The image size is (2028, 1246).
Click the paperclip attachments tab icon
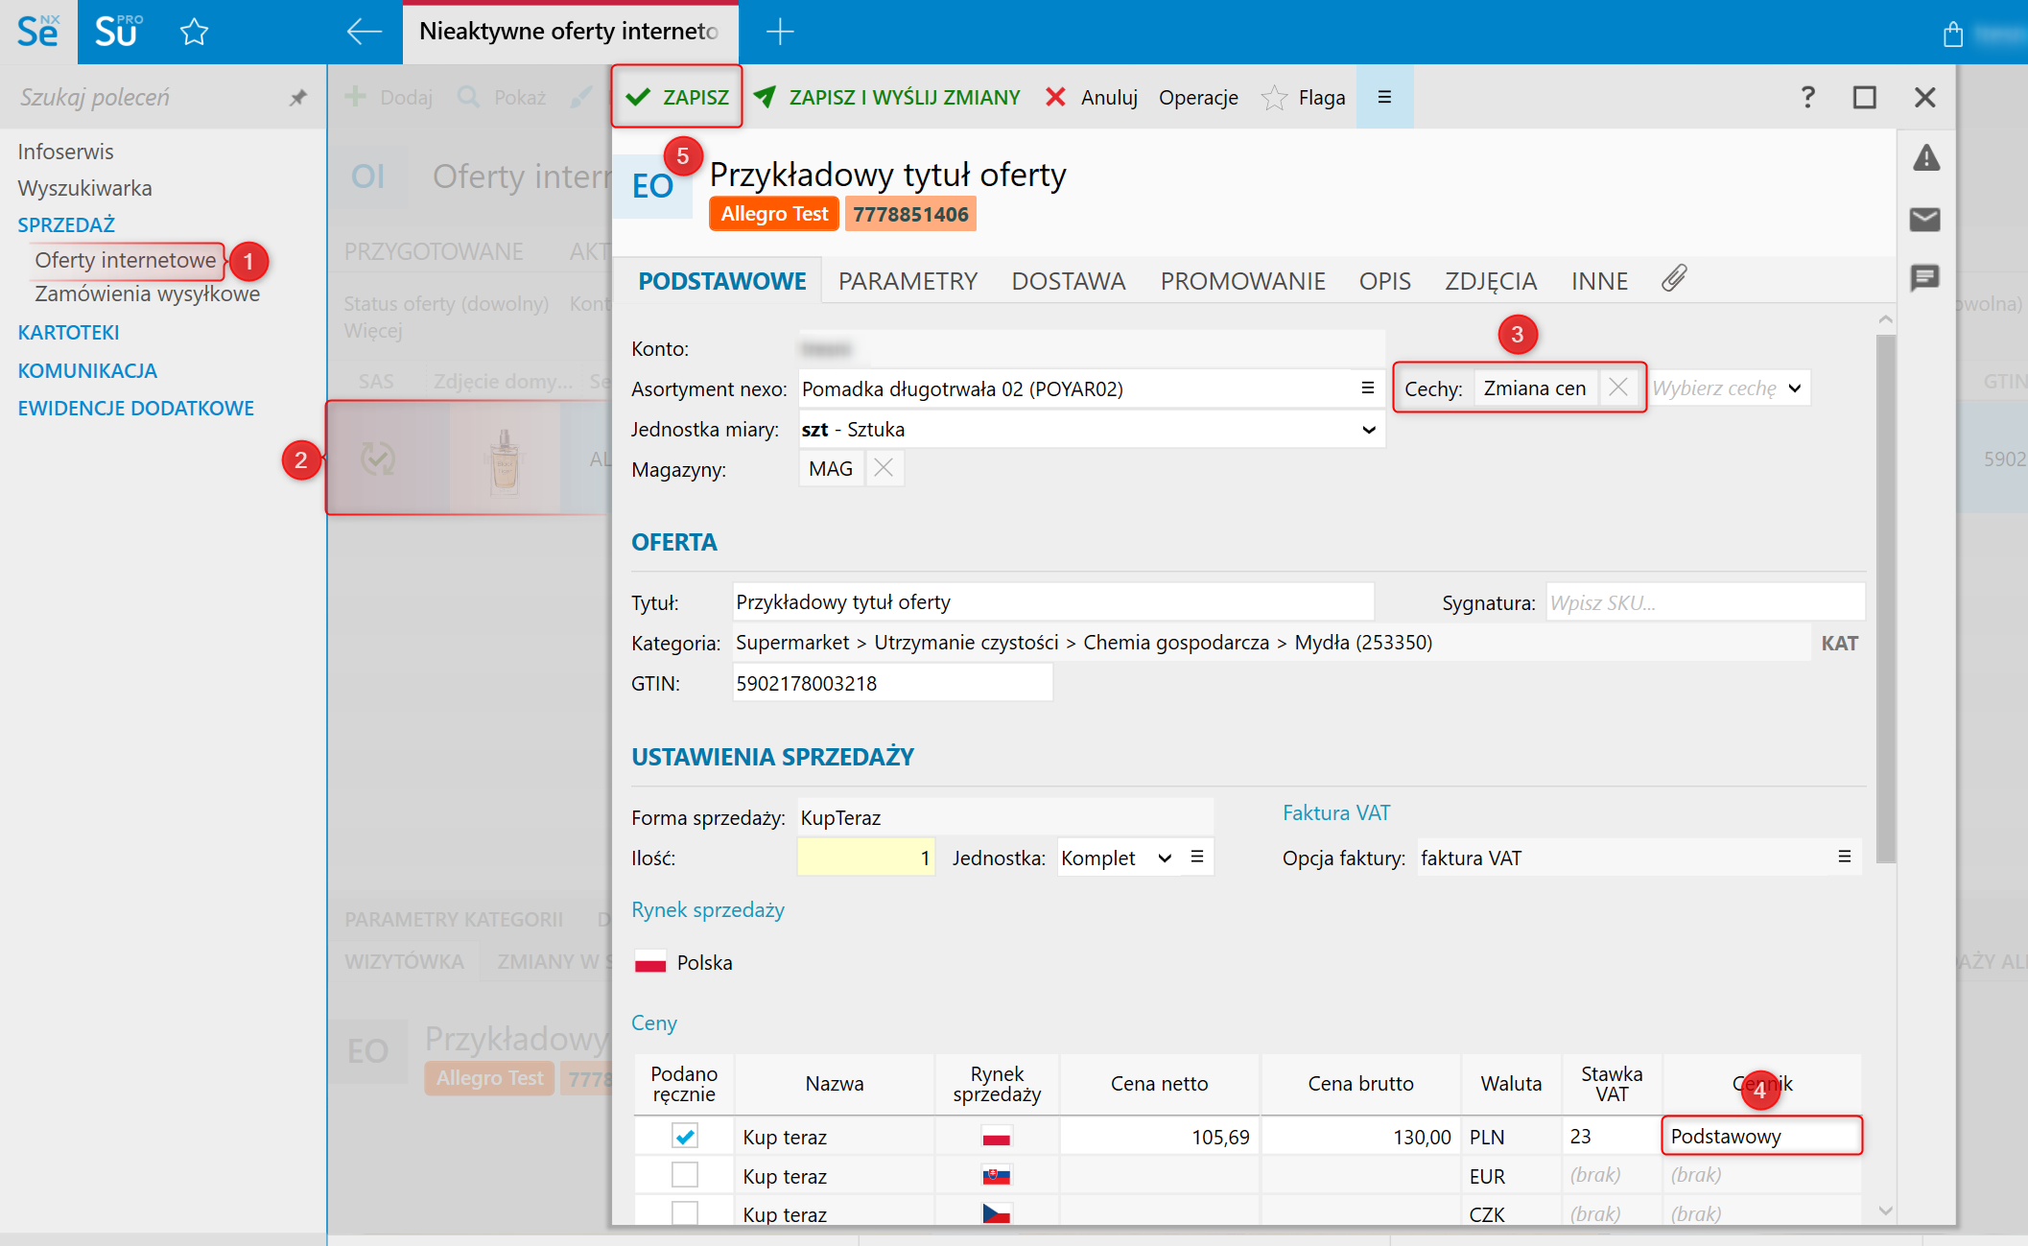tap(1675, 279)
